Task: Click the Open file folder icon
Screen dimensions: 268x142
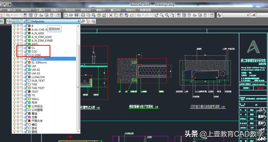Action: (x=71, y=15)
